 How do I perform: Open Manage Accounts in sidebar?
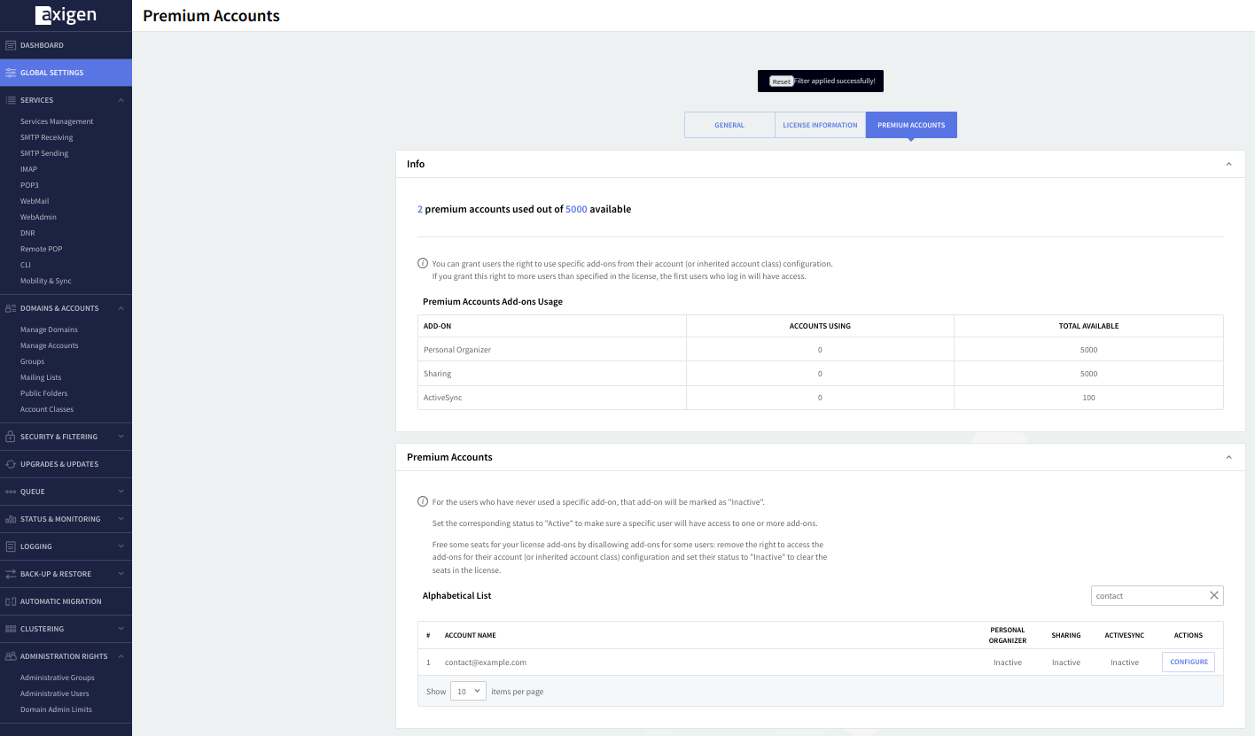(50, 345)
